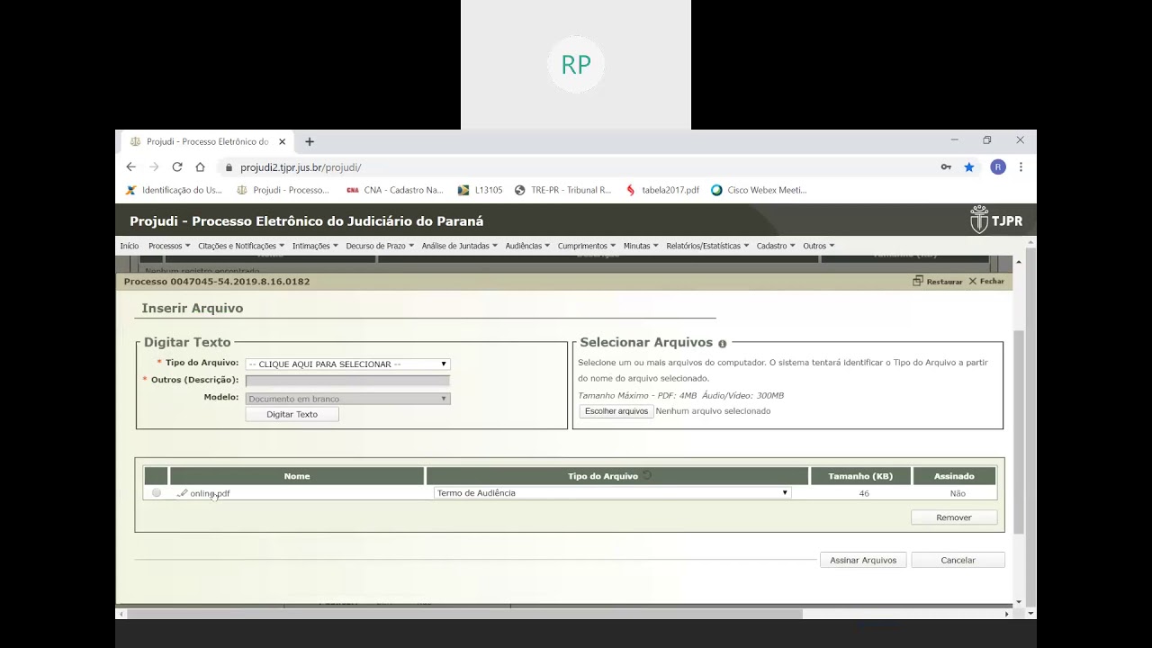The width and height of the screenshot is (1152, 648).
Task: Open the Início menu item
Action: point(130,246)
